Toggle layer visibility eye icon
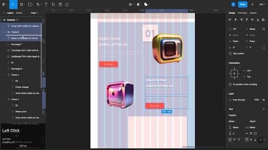Image resolution: width=268 pixels, height=150 pixels. click(x=263, y=100)
